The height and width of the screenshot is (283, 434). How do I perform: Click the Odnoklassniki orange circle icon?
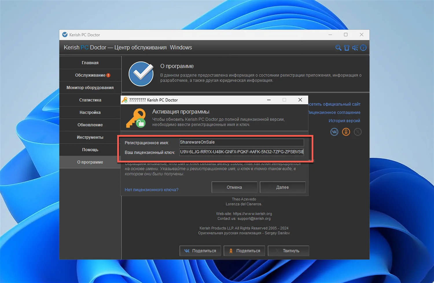(x=346, y=132)
